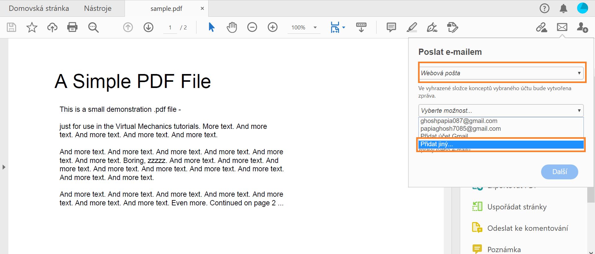Open Uspořádat stránky tool
The width and height of the screenshot is (595, 254).
[517, 207]
